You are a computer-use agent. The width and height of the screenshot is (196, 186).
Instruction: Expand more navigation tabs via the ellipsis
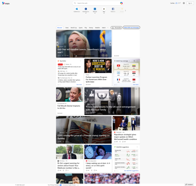point(108,28)
